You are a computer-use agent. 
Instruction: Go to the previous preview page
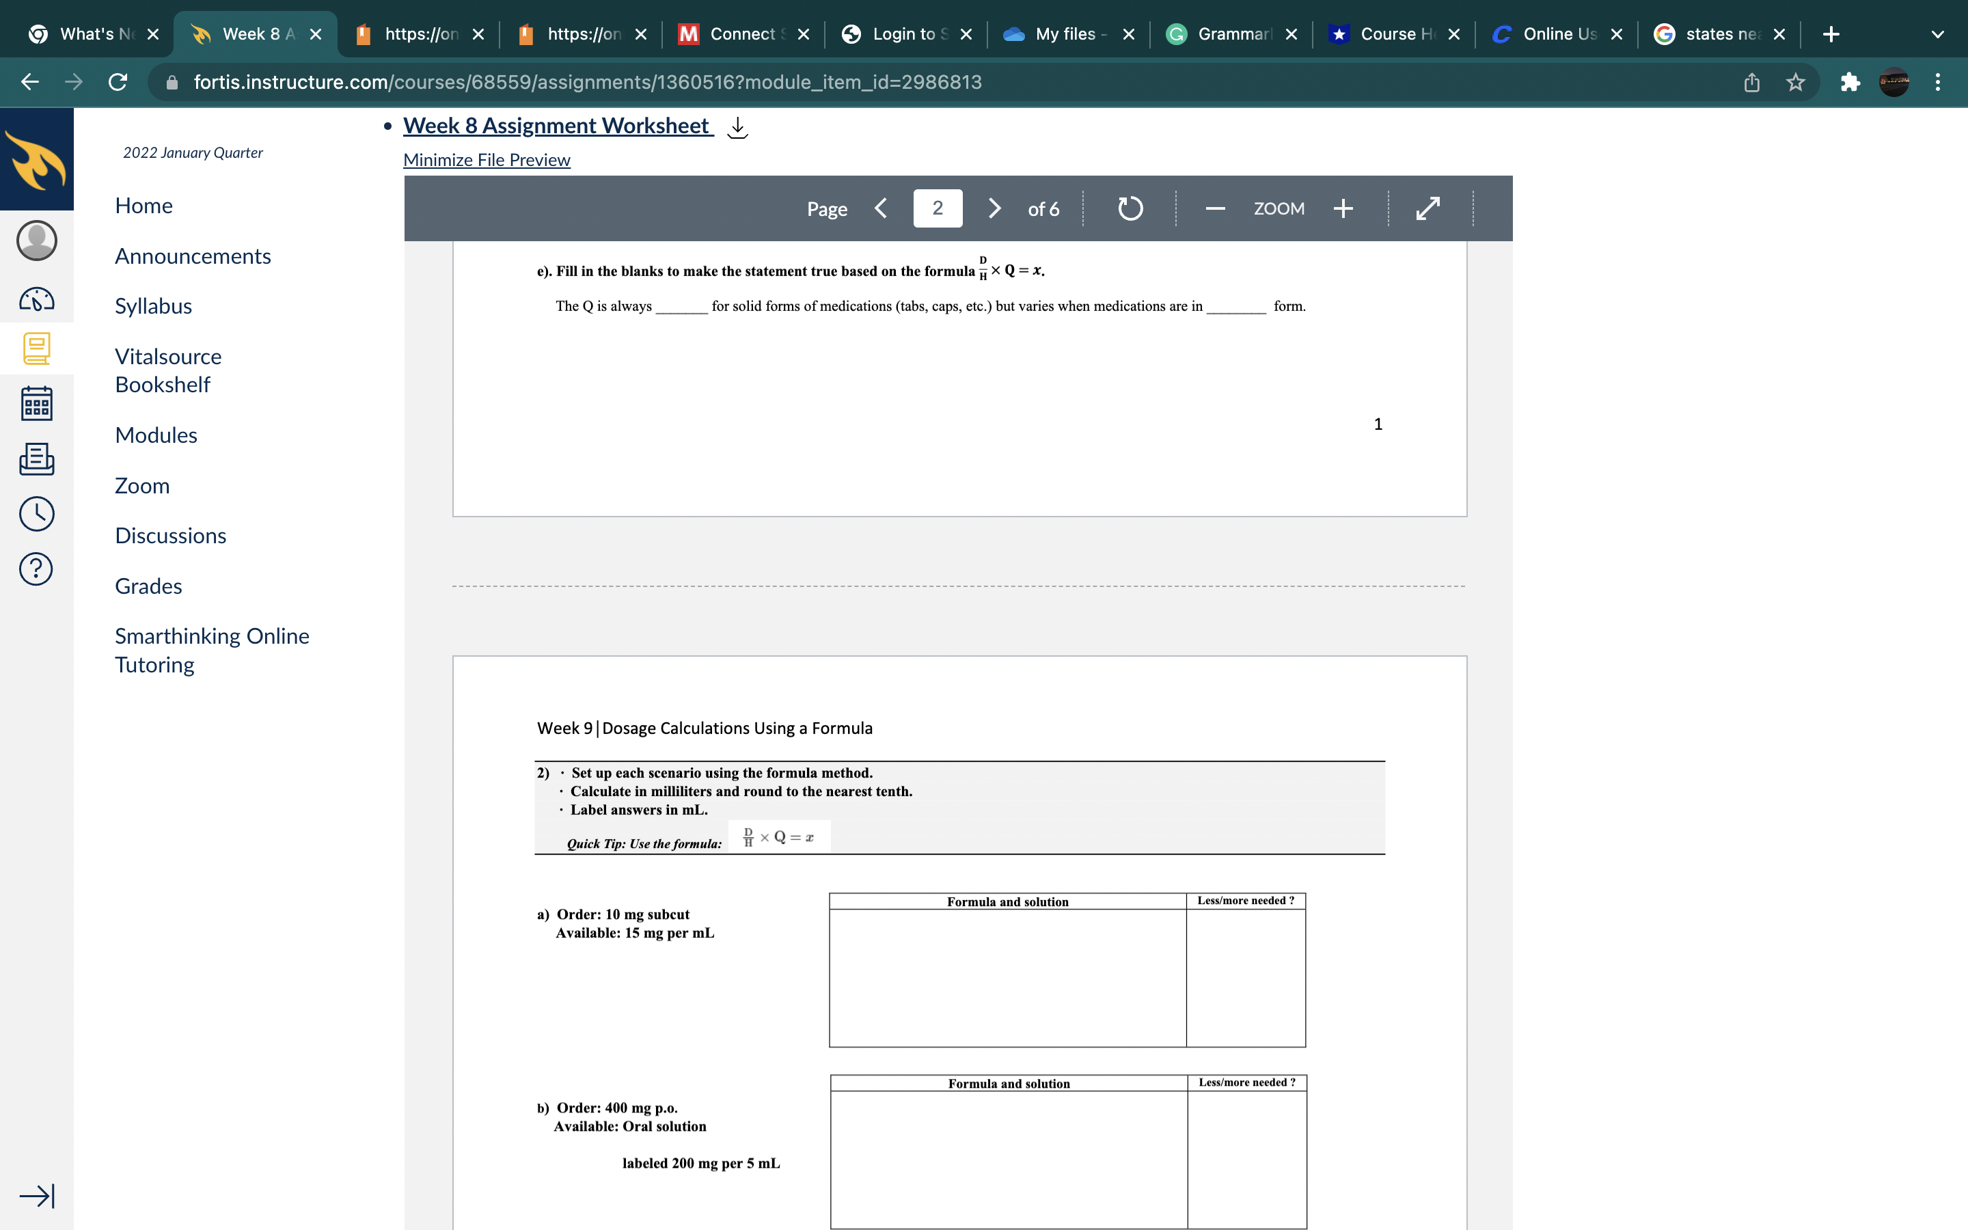[881, 209]
